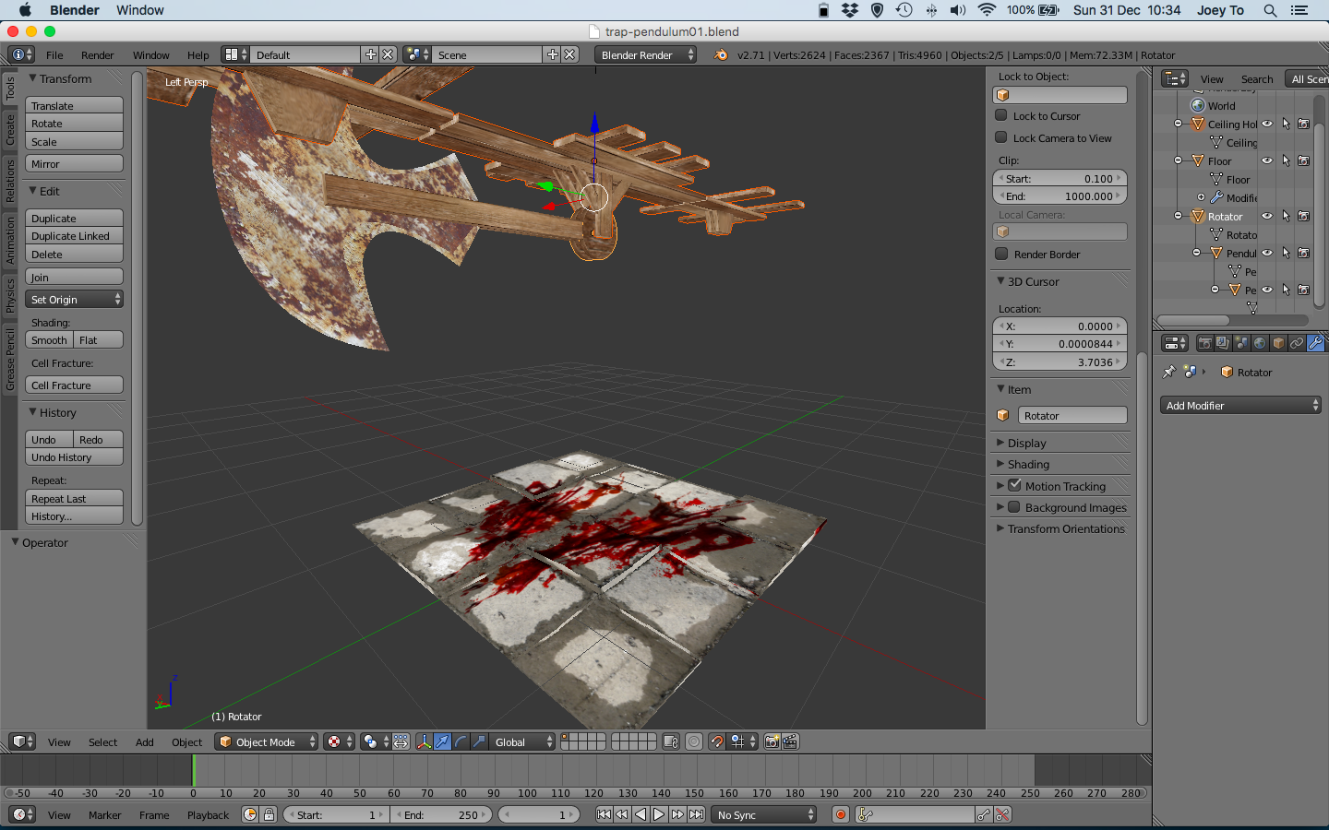
Task: Select the scale manipulator icon
Action: 479,741
